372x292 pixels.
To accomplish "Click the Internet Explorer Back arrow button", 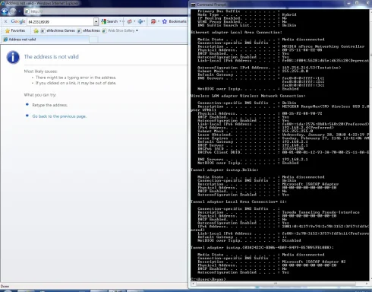I will tap(5, 11).
